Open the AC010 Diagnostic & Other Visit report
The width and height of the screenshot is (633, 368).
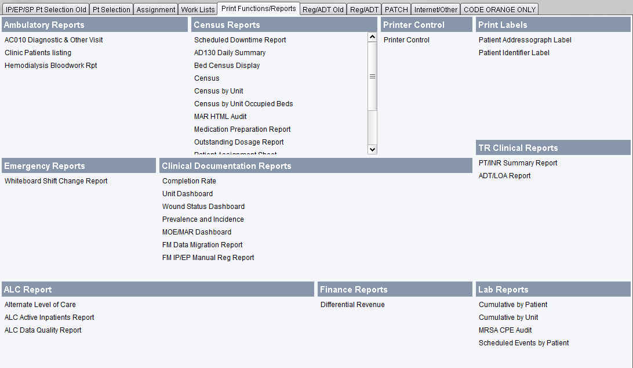click(x=53, y=39)
